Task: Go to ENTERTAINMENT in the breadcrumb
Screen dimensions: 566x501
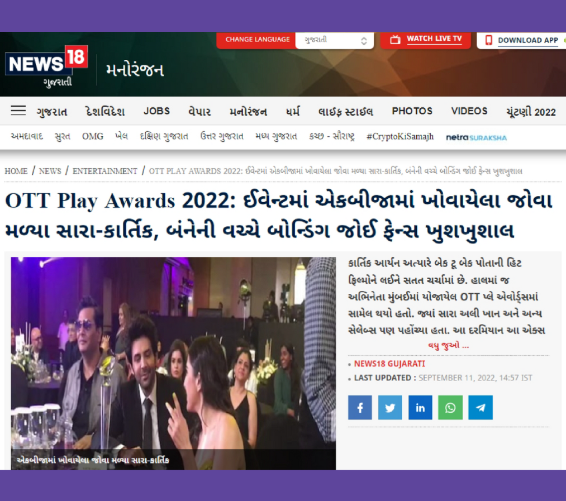Action: pyautogui.click(x=105, y=171)
